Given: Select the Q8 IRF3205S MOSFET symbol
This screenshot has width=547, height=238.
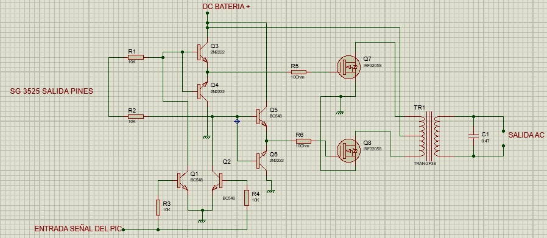Looking at the screenshot, I should (x=348, y=150).
